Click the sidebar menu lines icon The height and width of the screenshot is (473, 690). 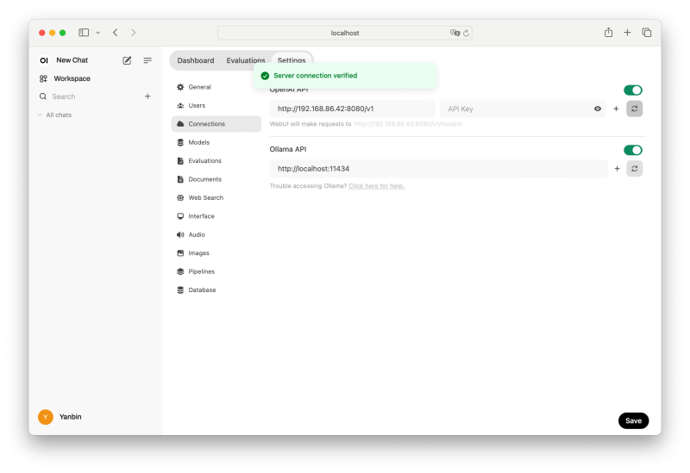(147, 60)
